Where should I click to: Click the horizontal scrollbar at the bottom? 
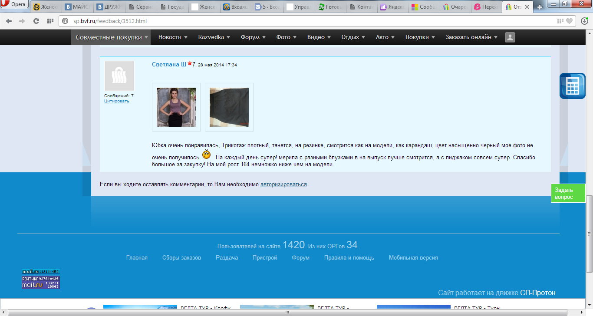[287, 312]
